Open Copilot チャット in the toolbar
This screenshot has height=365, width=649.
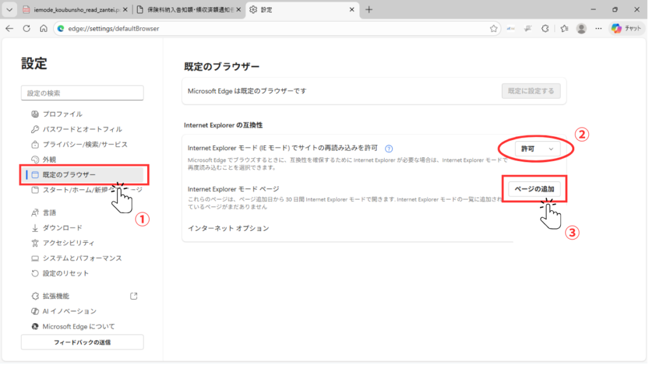pos(626,29)
